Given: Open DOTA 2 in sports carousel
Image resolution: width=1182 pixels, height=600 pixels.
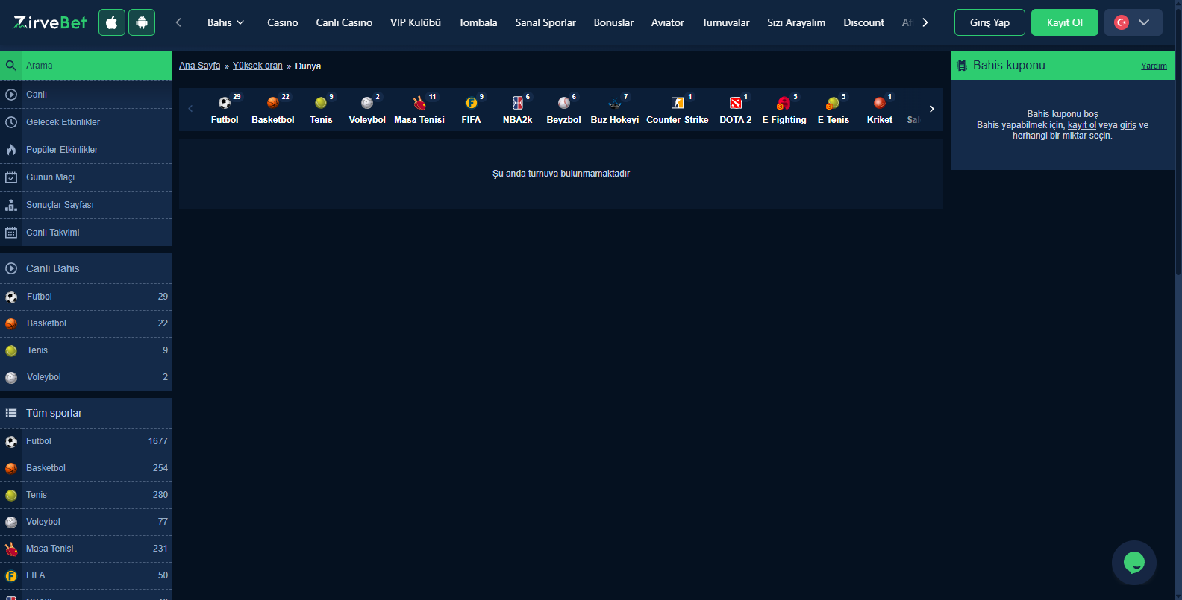Looking at the screenshot, I should [736, 110].
